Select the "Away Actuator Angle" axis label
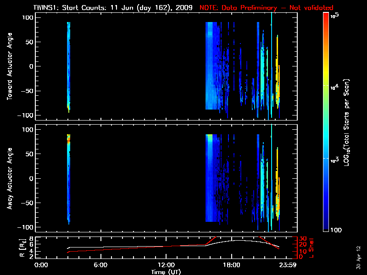This screenshot has width=367, height=275. (x=9, y=178)
